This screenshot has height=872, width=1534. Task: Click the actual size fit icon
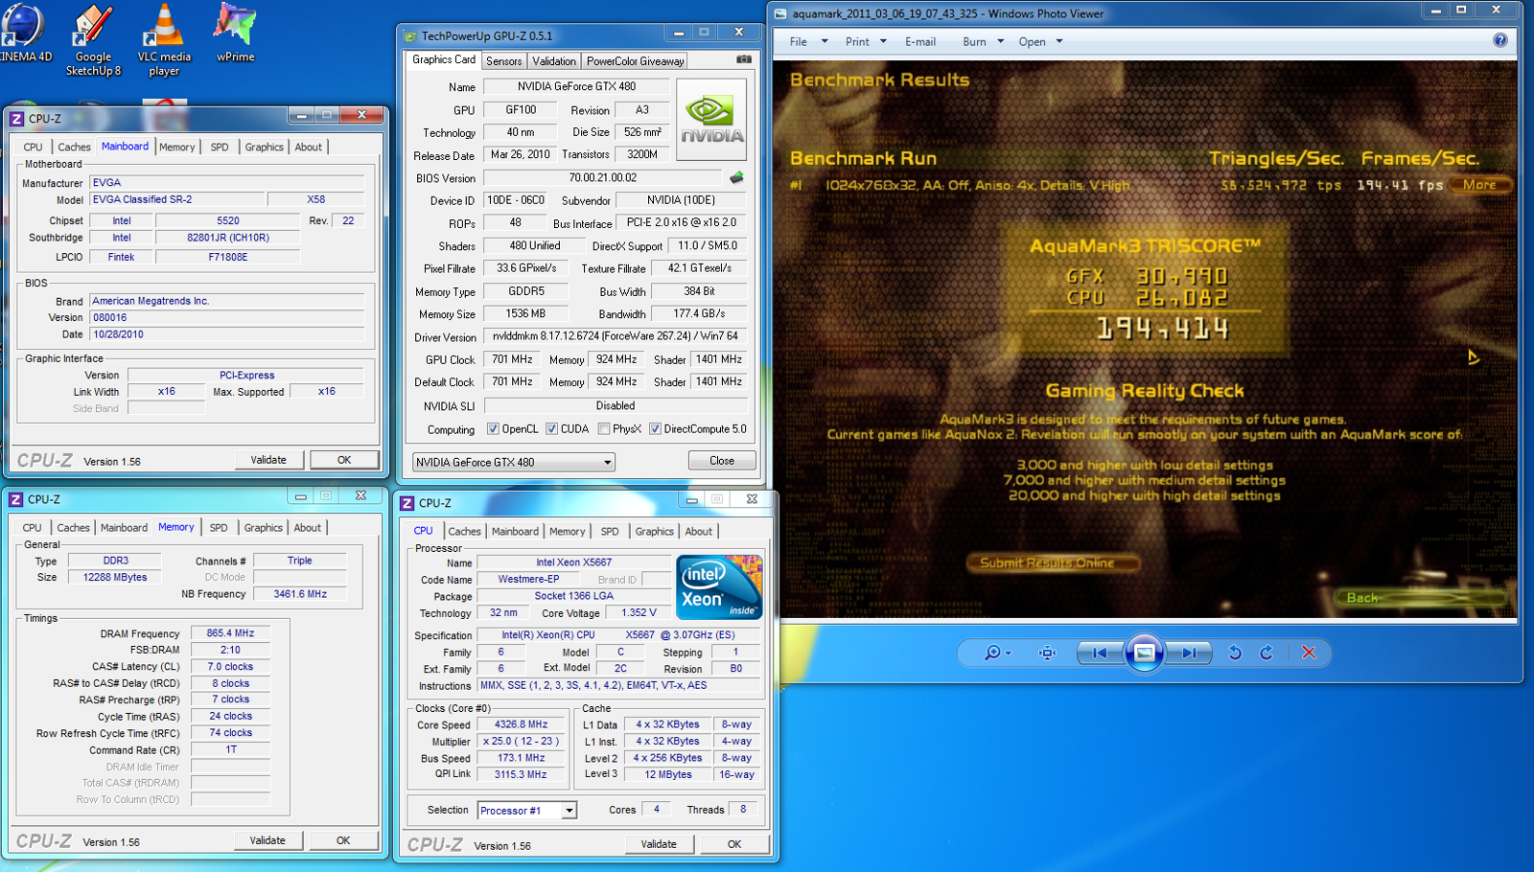click(1047, 653)
